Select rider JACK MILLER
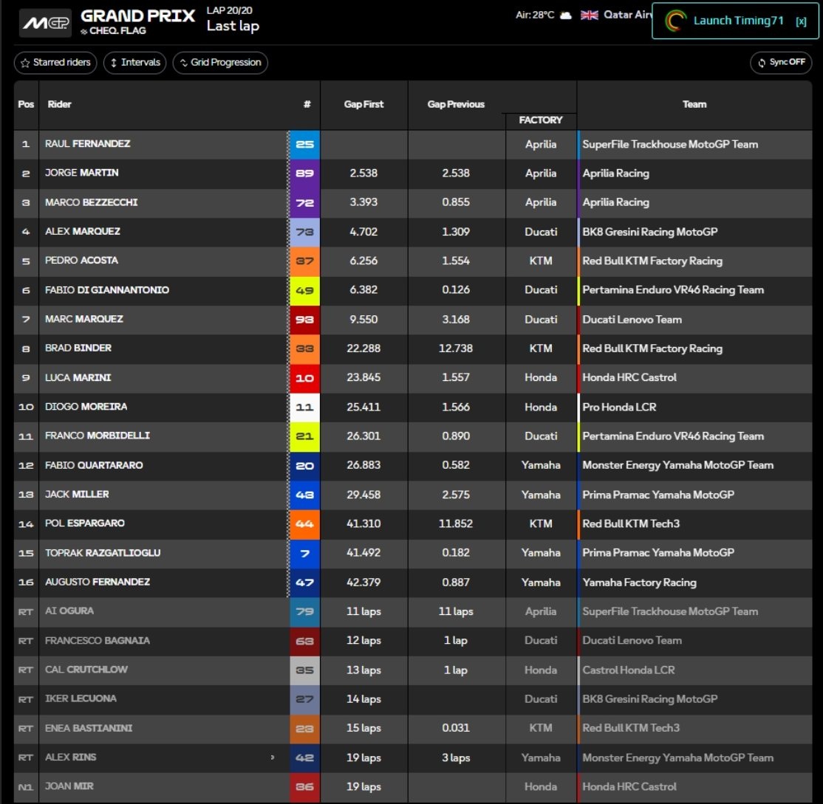The image size is (823, 804). (77, 495)
